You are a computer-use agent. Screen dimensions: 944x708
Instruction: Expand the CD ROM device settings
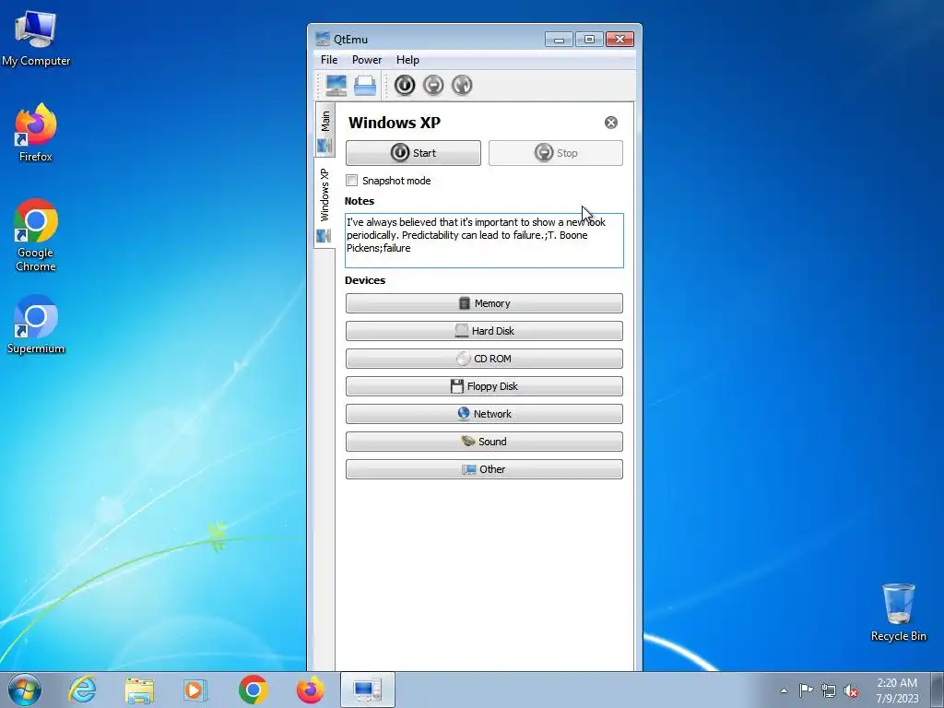click(x=484, y=359)
